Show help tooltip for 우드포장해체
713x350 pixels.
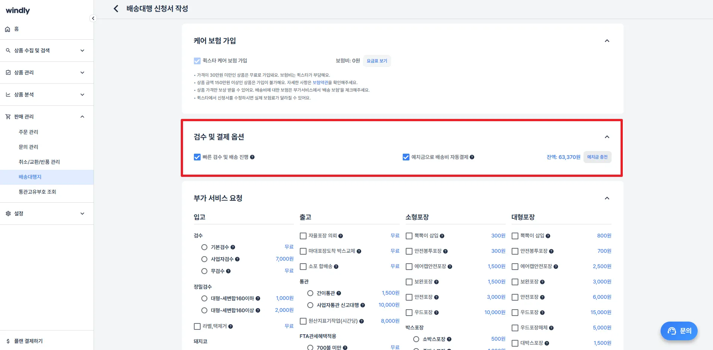click(x=551, y=328)
